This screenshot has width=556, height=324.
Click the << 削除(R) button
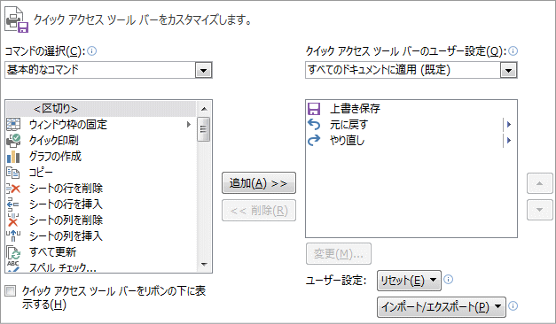click(x=259, y=211)
